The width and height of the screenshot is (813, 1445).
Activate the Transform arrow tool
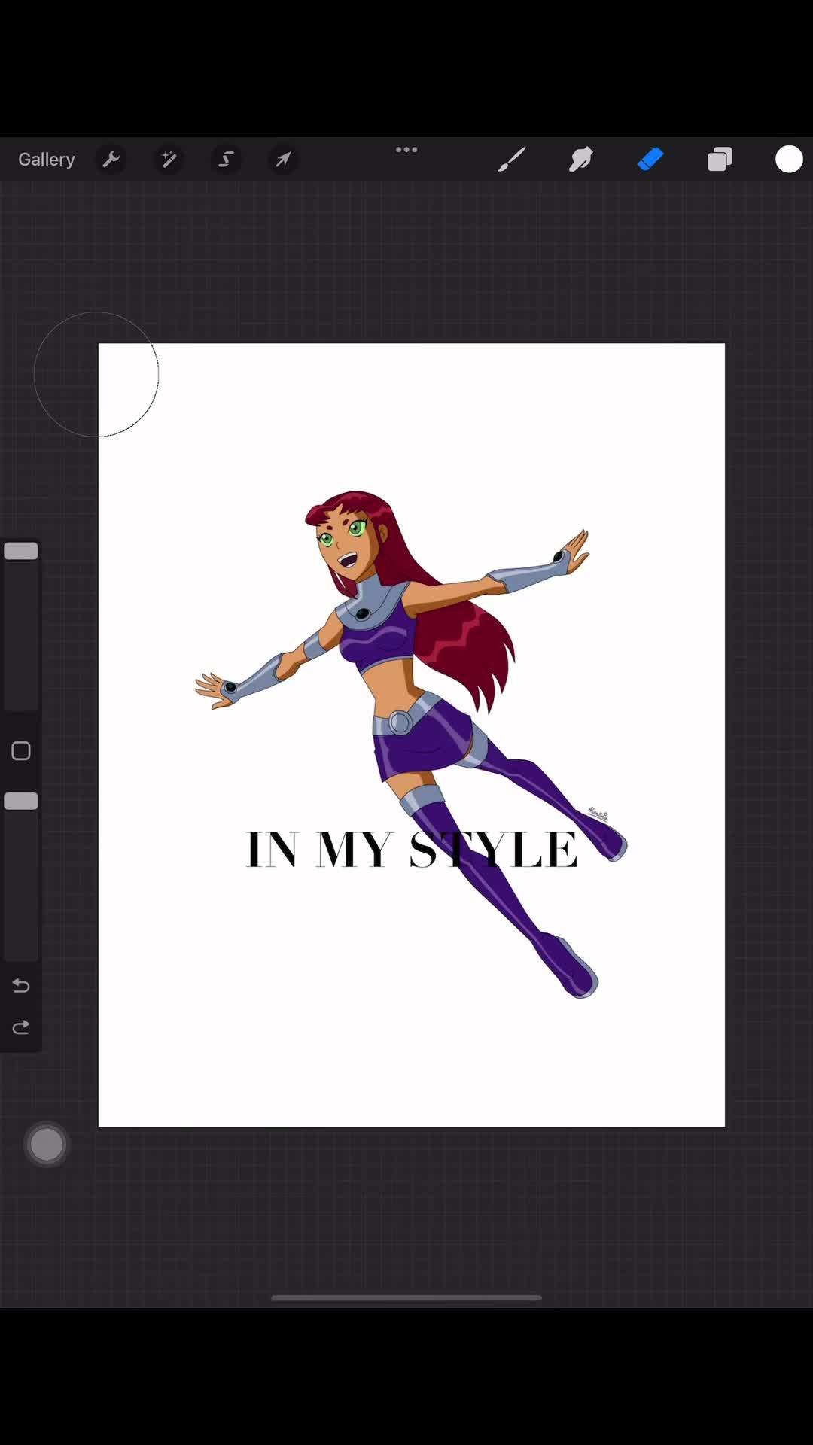[x=283, y=160]
